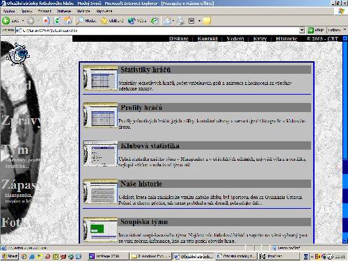Click the Statistiky hráčů thumbnail image
This screenshot has height=261, width=348.
[x=100, y=78]
